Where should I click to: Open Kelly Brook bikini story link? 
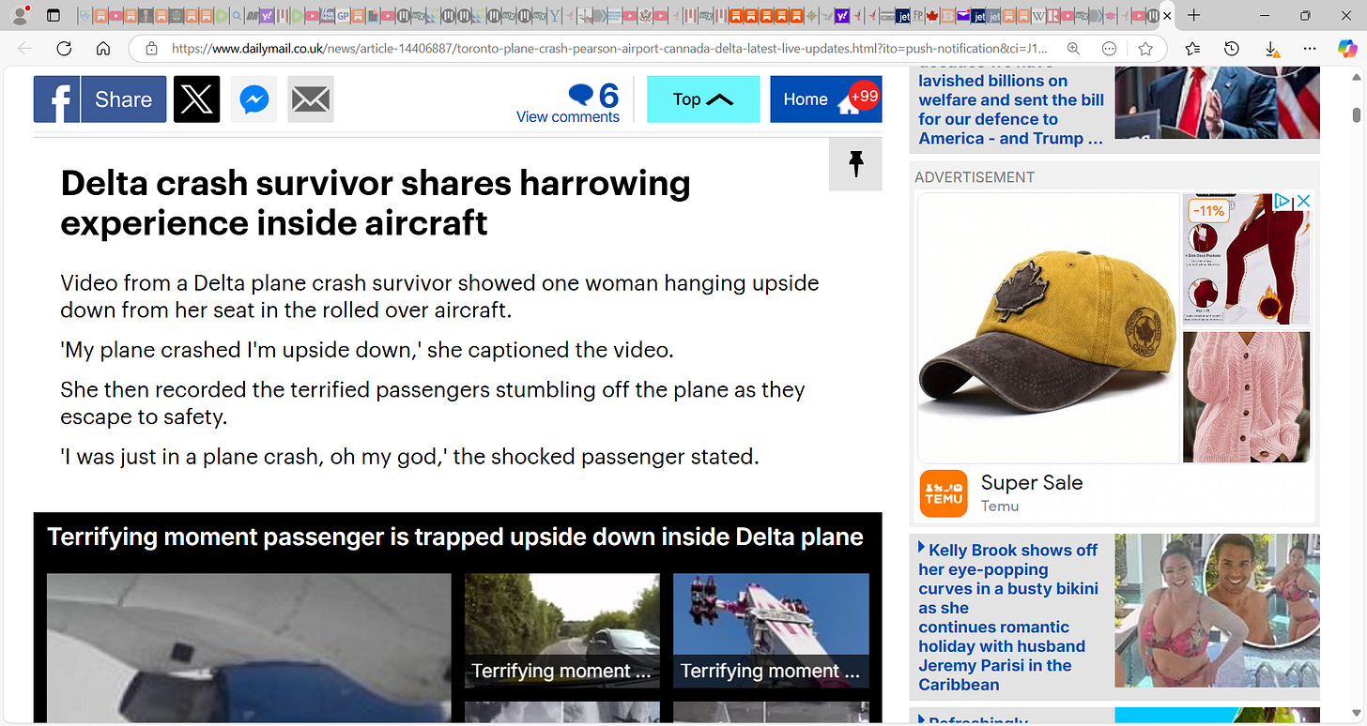pyautogui.click(x=1008, y=616)
